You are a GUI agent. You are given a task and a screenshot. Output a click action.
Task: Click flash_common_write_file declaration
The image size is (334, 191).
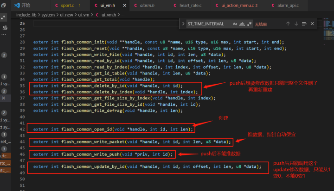91,55
